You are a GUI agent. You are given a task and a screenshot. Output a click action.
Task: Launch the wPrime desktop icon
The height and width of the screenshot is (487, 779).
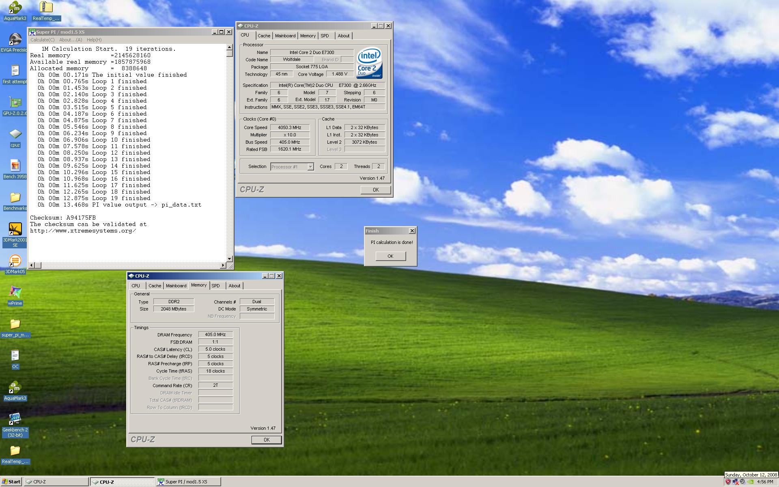(15, 292)
